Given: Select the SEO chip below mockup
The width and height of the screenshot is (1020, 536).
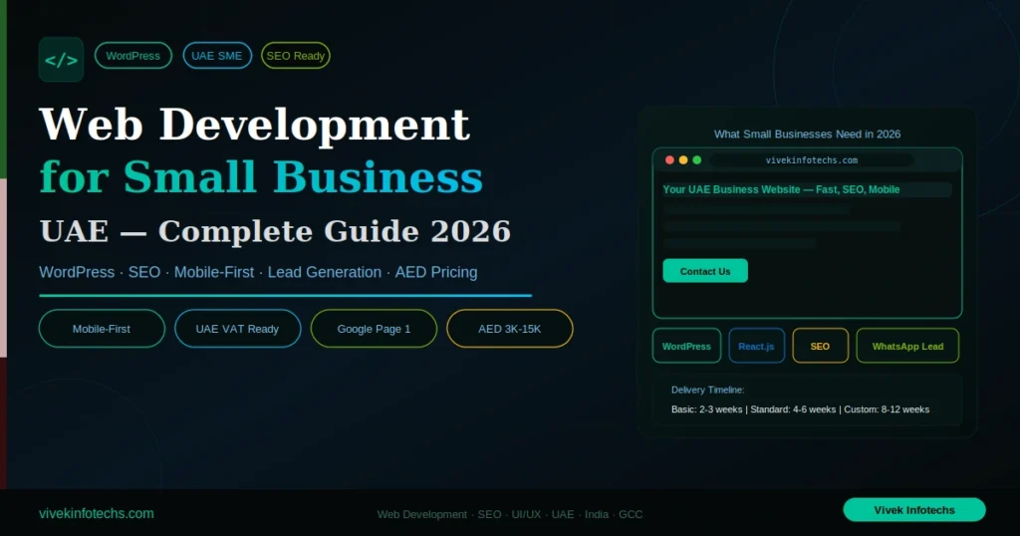Looking at the screenshot, I should 821,346.
